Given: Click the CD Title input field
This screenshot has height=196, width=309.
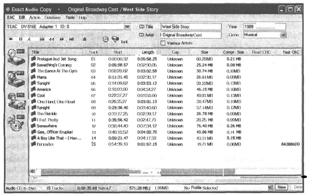Looking at the screenshot, I should point(191,27).
